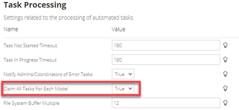Click lightbulb hint for Task In Progress Timeout
This screenshot has width=239, height=110.
(x=226, y=59)
